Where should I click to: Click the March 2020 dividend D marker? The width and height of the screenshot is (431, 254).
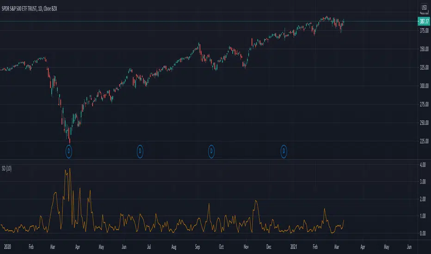[x=69, y=151]
